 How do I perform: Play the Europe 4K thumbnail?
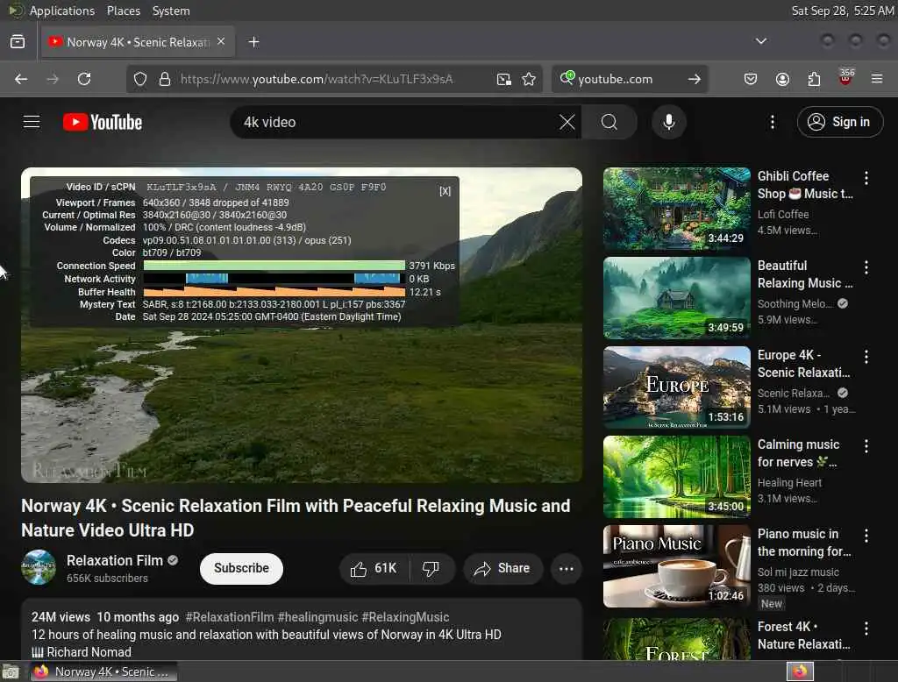click(676, 387)
